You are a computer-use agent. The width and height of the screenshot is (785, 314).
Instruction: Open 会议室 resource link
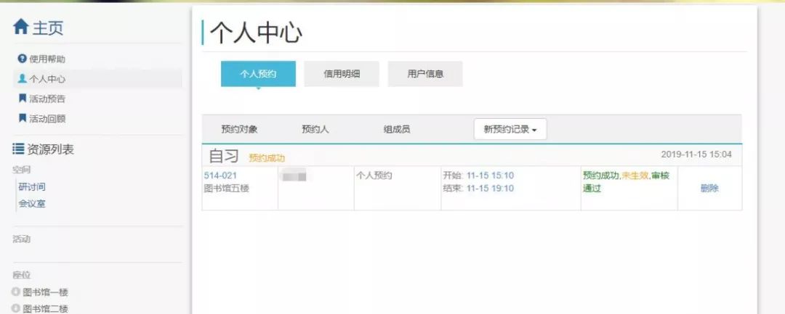pyautogui.click(x=32, y=204)
